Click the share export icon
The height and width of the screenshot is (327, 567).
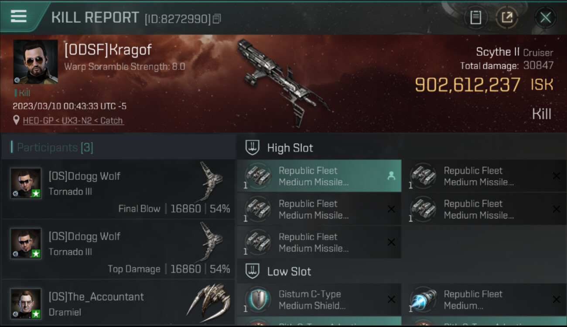[507, 17]
